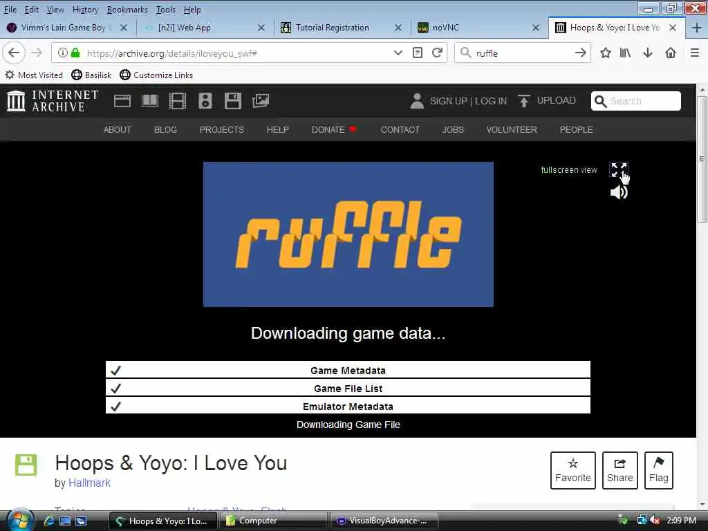Open the Audio speaker icon in Archive nav
This screenshot has height=531, width=708.
pyautogui.click(x=205, y=101)
